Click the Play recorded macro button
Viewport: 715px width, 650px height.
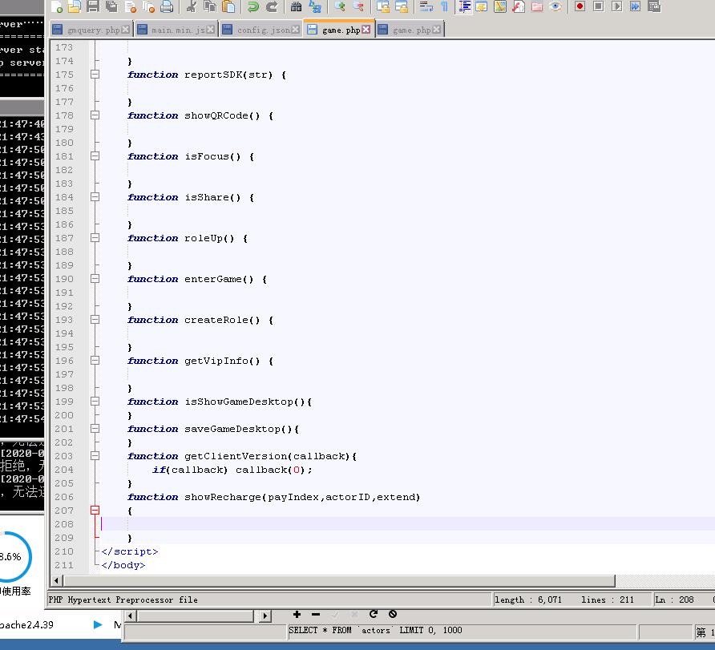click(x=617, y=6)
